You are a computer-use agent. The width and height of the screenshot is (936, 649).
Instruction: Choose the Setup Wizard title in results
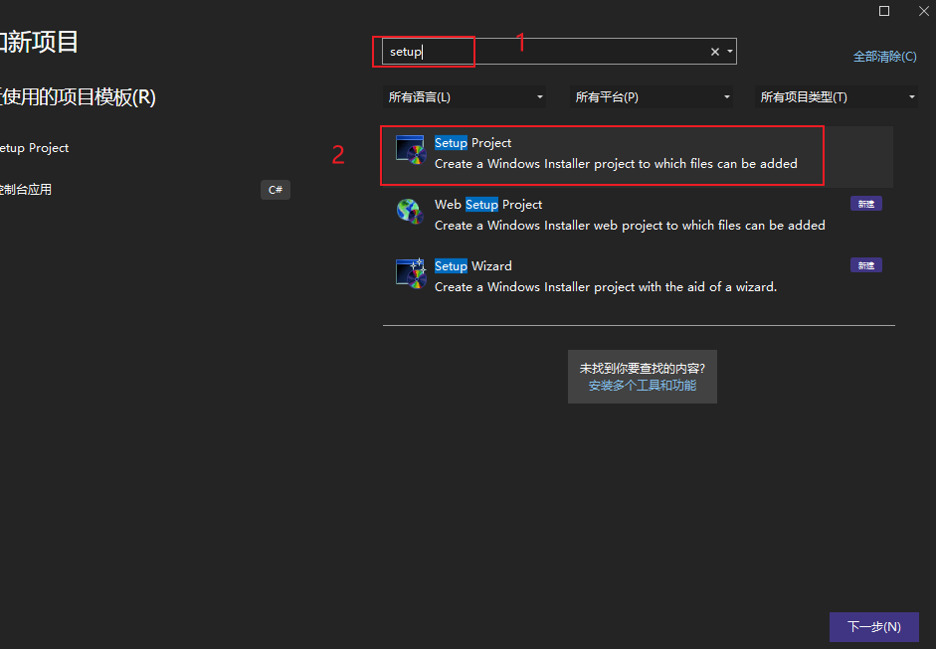point(472,266)
